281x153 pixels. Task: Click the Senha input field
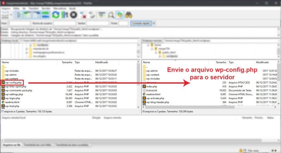98,23
